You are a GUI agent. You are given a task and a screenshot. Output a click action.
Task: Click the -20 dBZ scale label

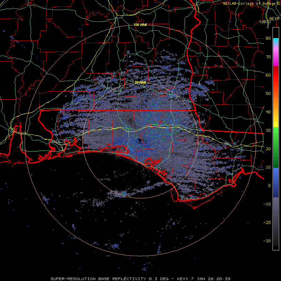[x=267, y=222]
